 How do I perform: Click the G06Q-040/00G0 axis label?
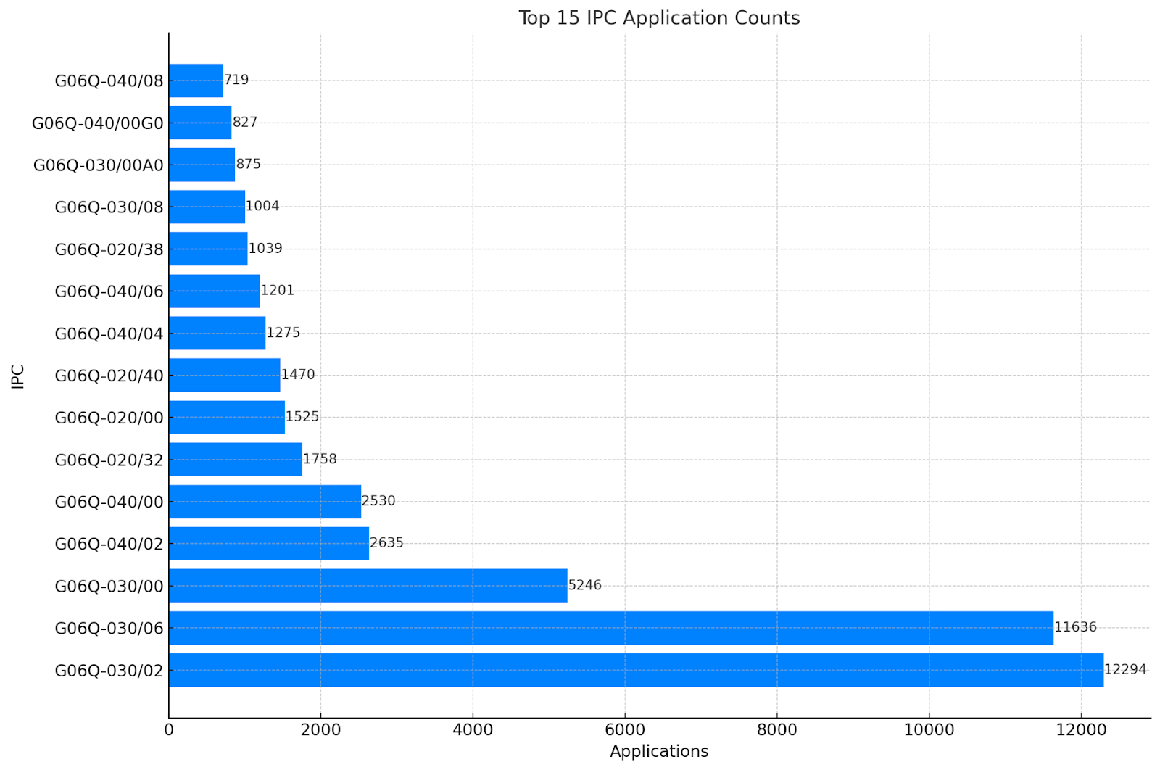(98, 123)
